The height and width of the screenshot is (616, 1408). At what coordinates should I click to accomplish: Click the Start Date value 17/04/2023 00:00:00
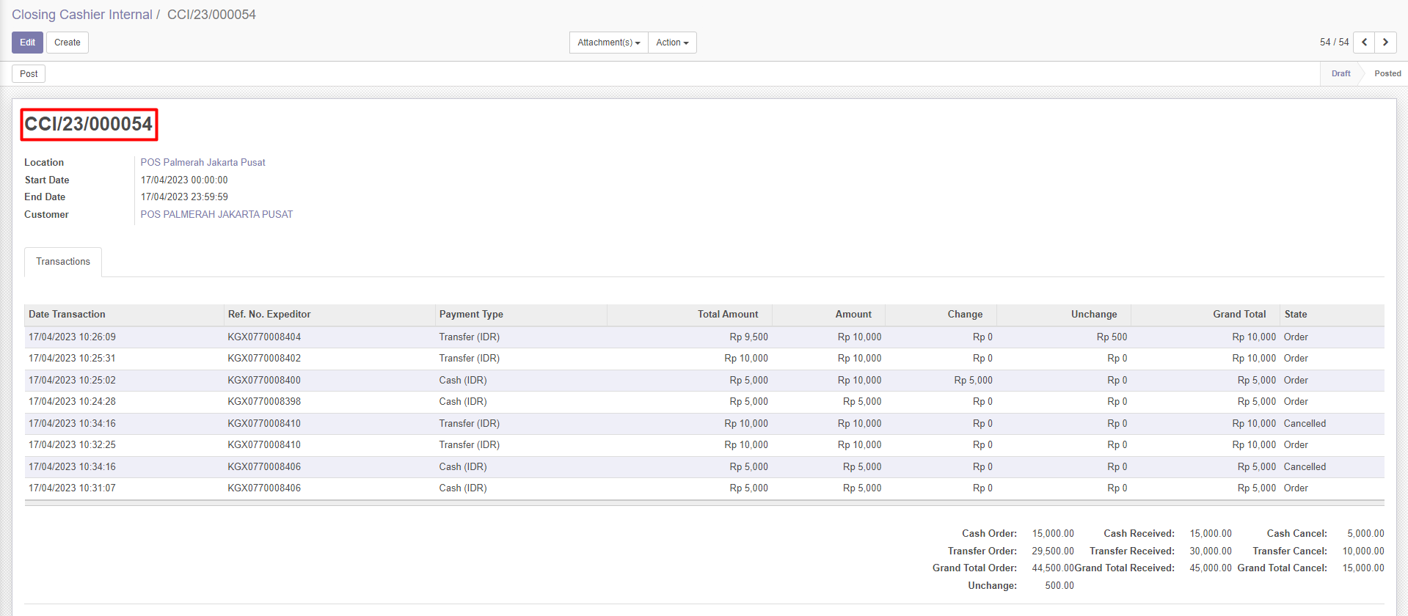(184, 180)
